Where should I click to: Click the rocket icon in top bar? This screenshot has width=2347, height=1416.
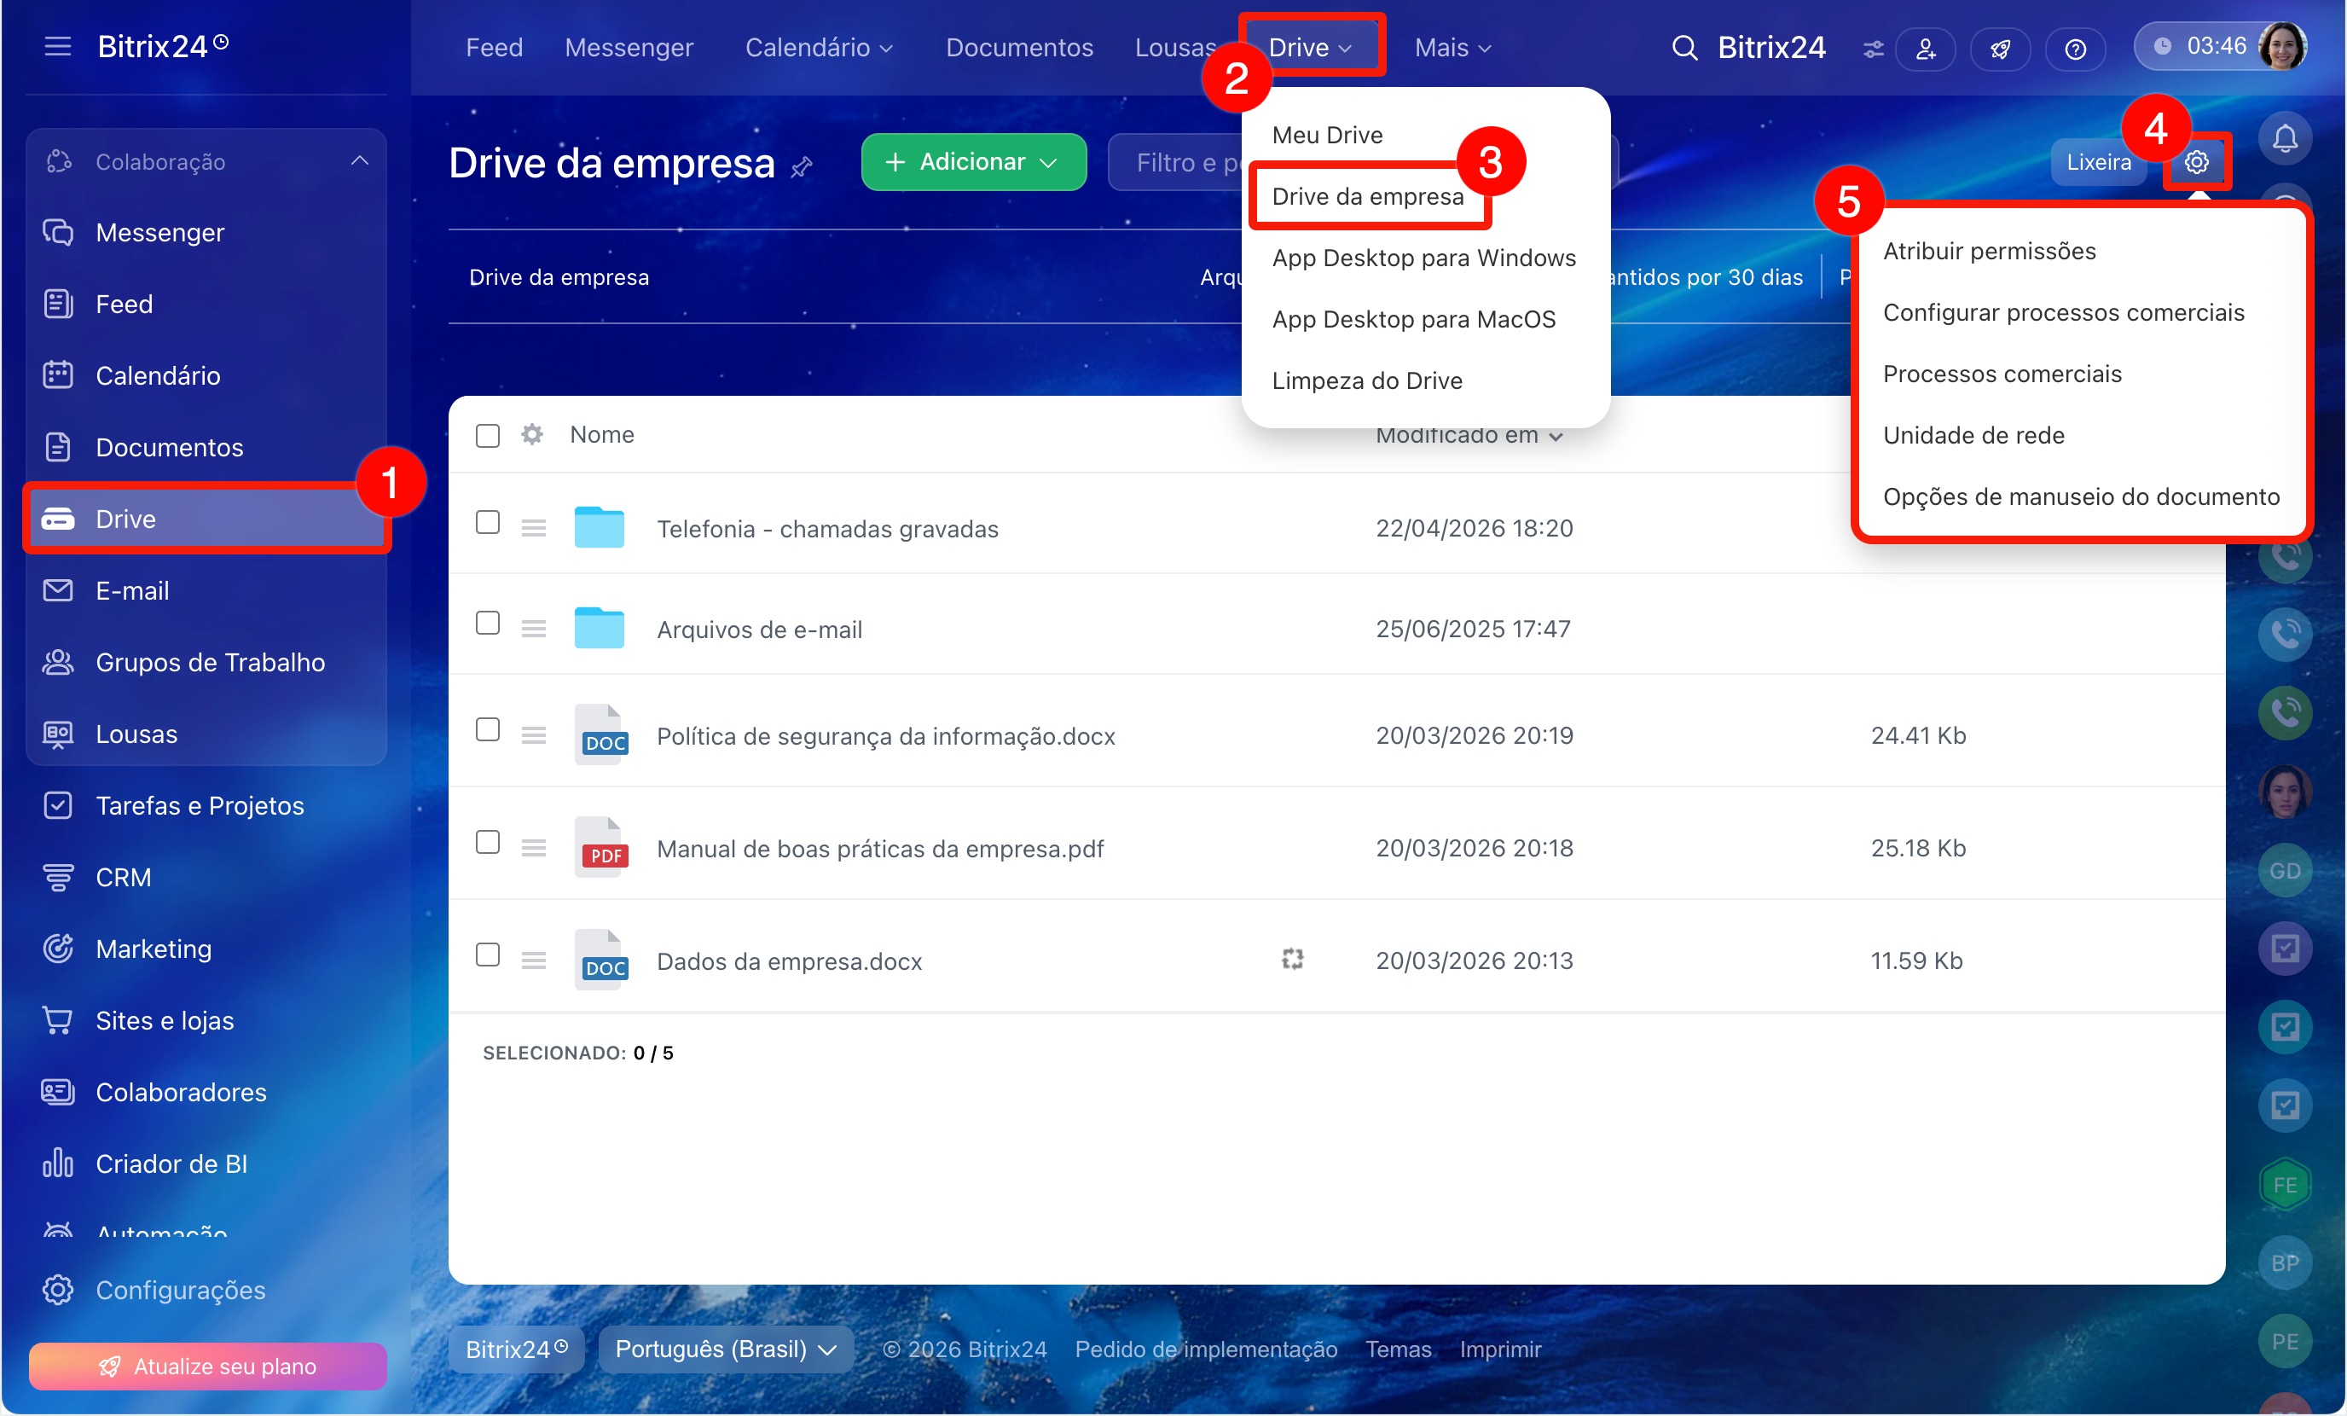(1999, 49)
